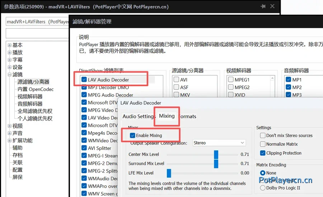Expand the 声音 tree node
Screen dimensions: 323x197
pyautogui.click(x=9, y=133)
